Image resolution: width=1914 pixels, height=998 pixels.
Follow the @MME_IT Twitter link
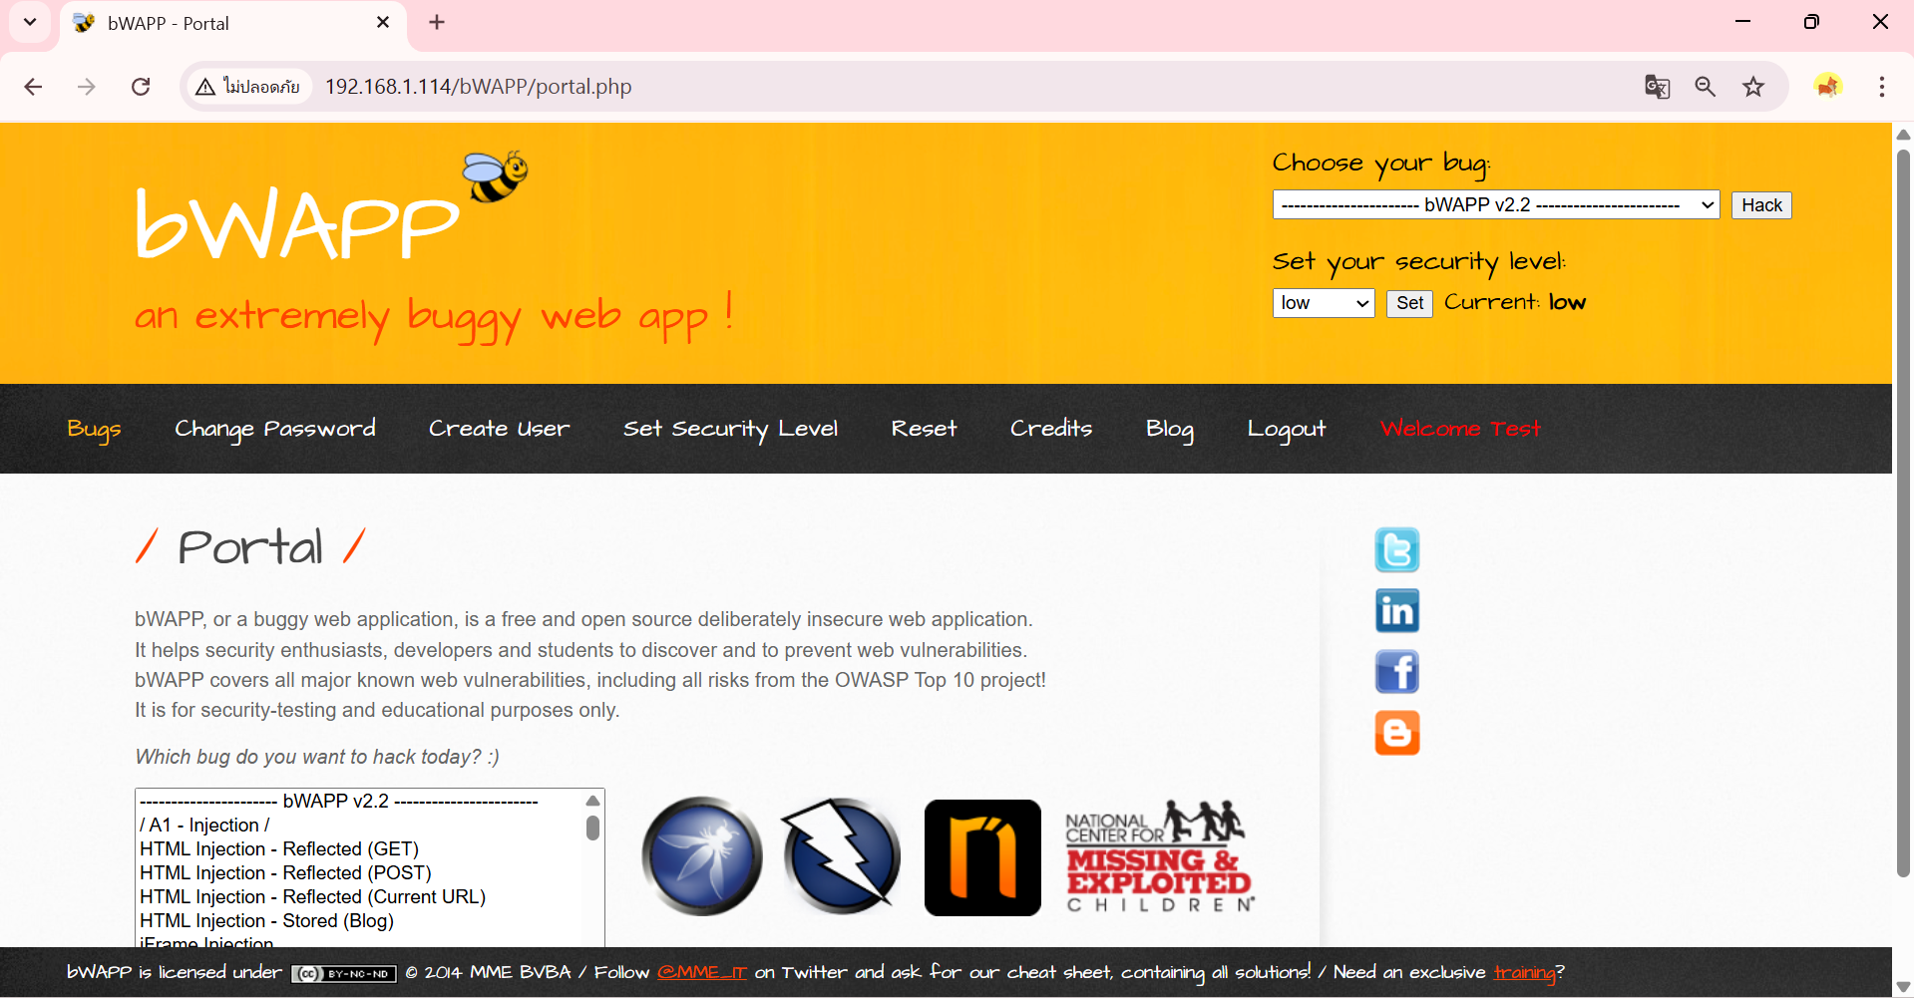701,973
